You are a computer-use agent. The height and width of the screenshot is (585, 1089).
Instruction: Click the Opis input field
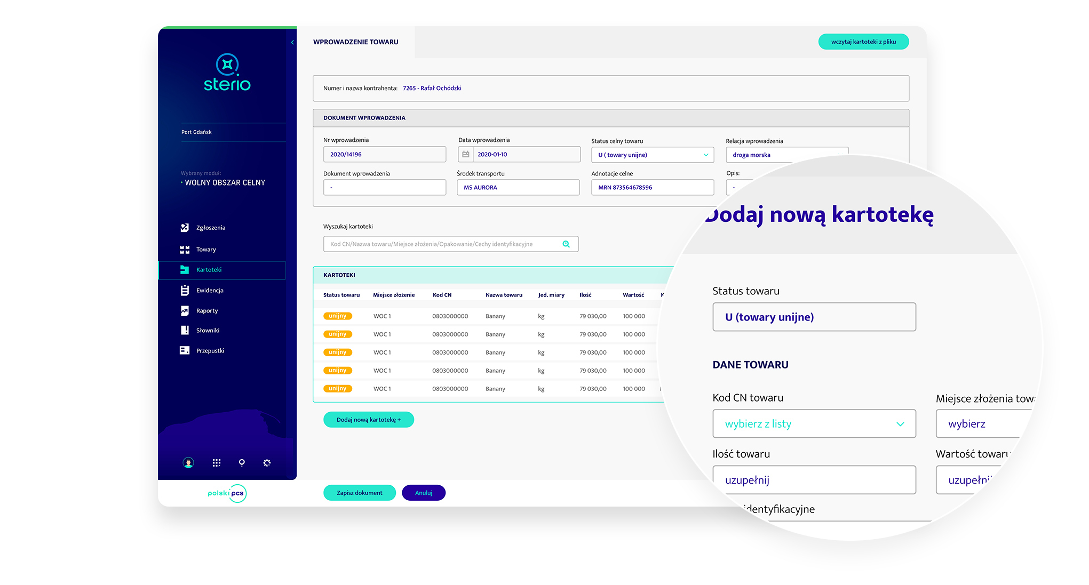point(739,188)
